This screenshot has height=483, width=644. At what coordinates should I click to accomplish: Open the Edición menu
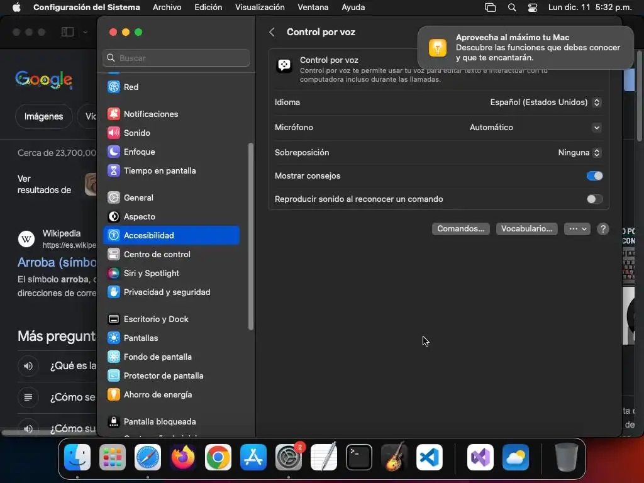[208, 7]
